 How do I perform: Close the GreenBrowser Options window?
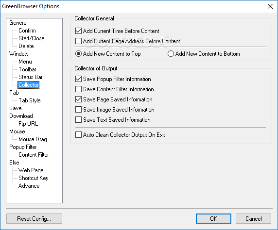270,6
